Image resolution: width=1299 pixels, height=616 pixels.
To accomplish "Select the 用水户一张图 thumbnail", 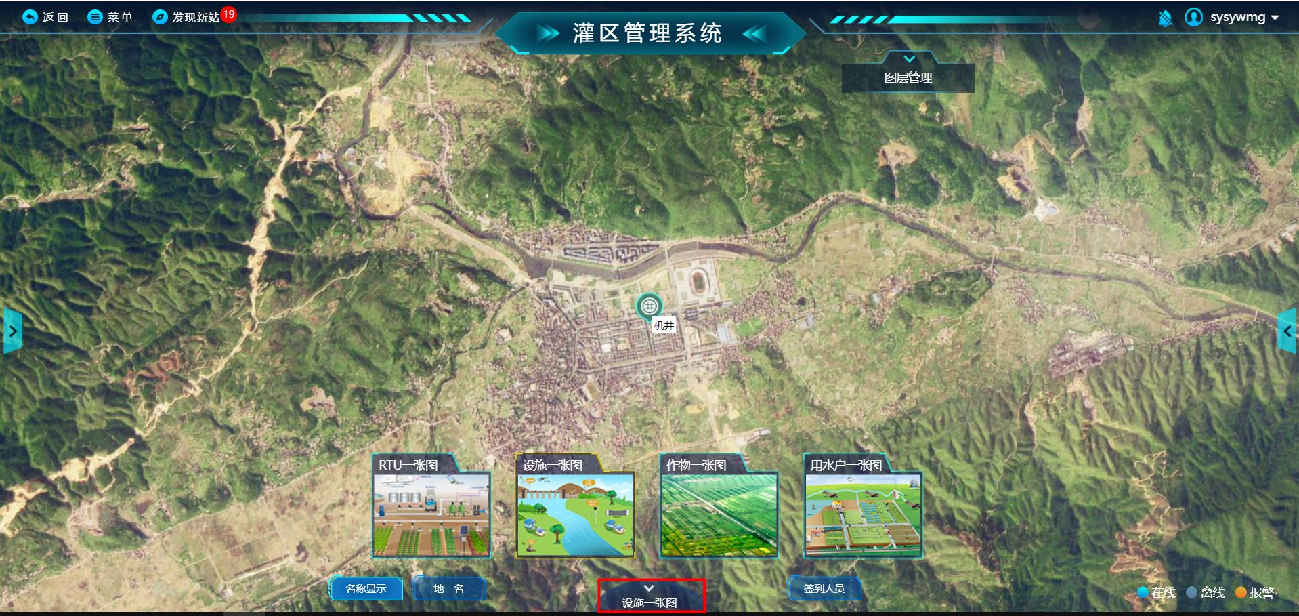I will tap(863, 506).
